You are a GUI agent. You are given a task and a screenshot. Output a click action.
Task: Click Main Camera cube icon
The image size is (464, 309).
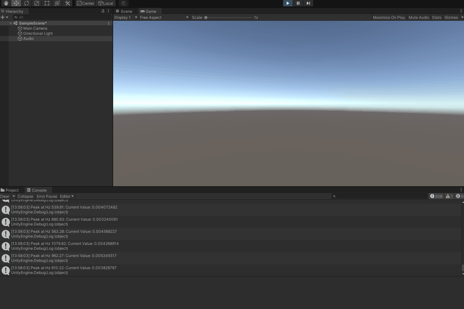click(x=20, y=28)
